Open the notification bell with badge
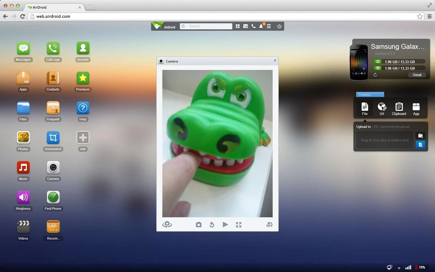Screen dimensions: 435x272 [x=261, y=26]
